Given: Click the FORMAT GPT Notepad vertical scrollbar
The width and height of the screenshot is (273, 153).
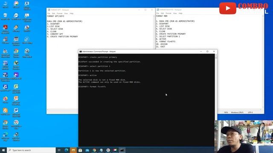Looking at the screenshot, I should click(x=154, y=32).
